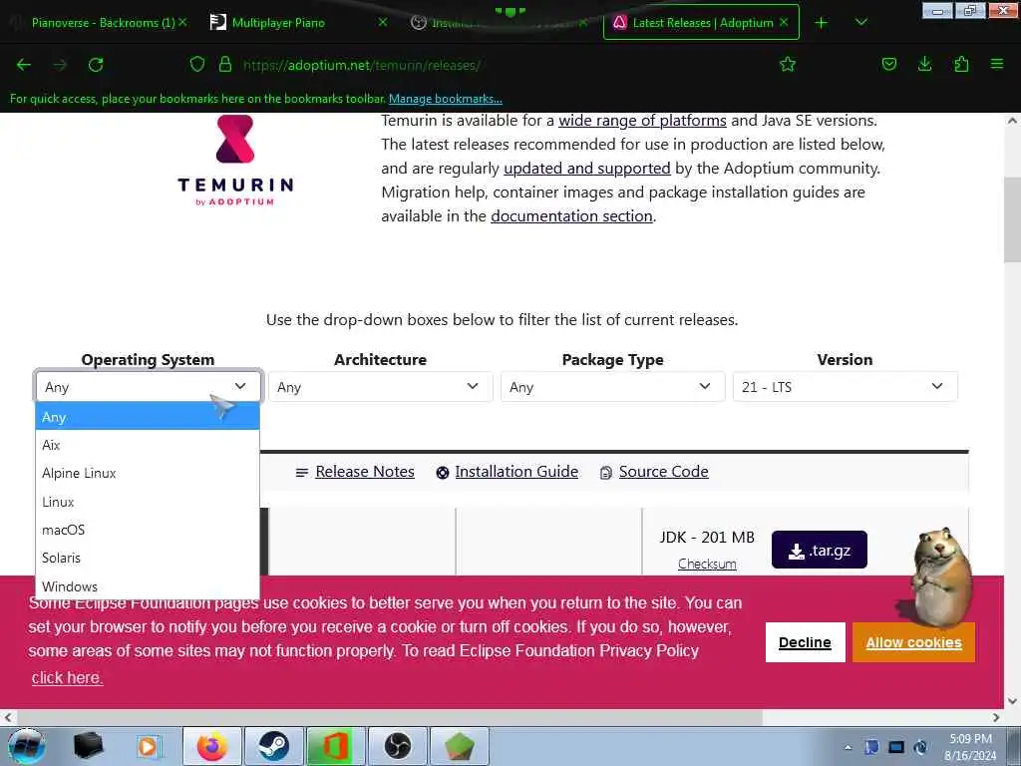Viewport: 1021px width, 766px height.
Task: Open the Firefox hamburger menu
Action: 997,64
